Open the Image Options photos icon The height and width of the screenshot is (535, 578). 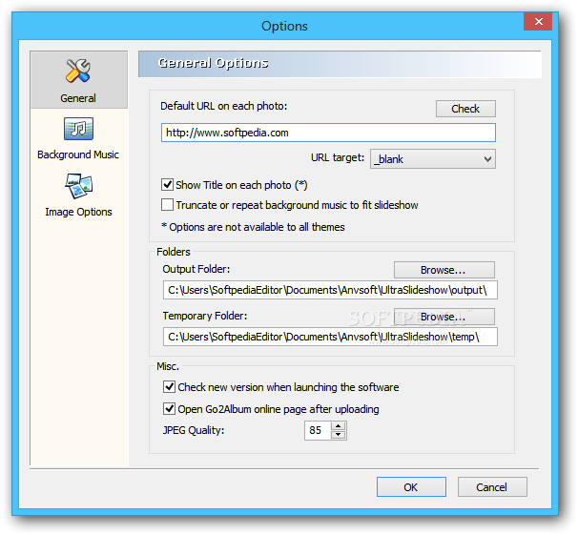pos(79,186)
